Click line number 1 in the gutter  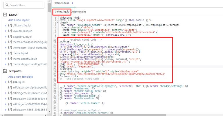click(x=55, y=18)
